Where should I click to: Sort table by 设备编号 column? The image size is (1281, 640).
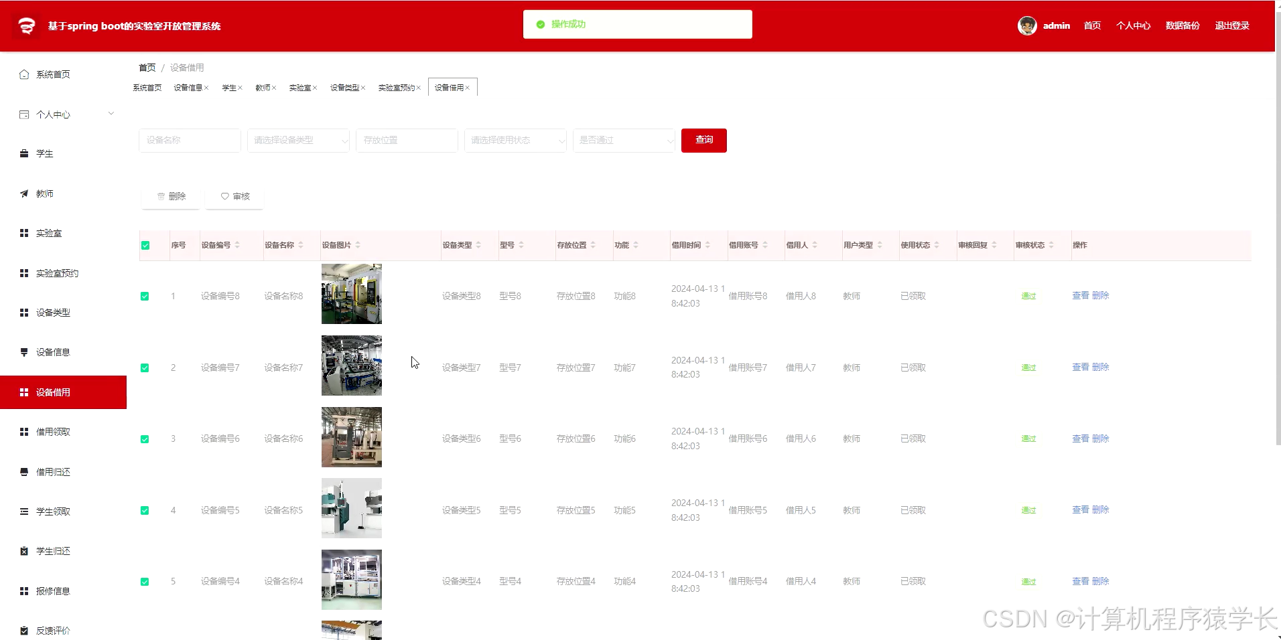coord(237,245)
